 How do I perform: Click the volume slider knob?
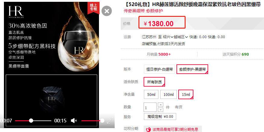102,121
